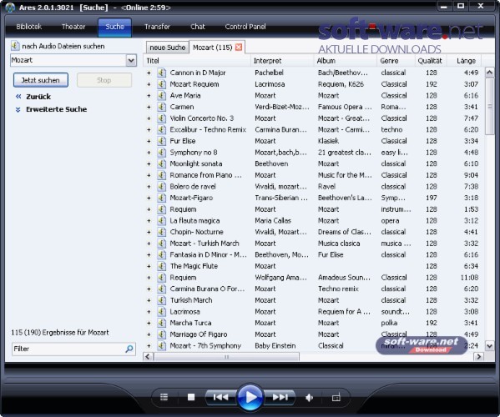The width and height of the screenshot is (500, 417).
Task: Start a neue Suche tab
Action: (x=168, y=48)
